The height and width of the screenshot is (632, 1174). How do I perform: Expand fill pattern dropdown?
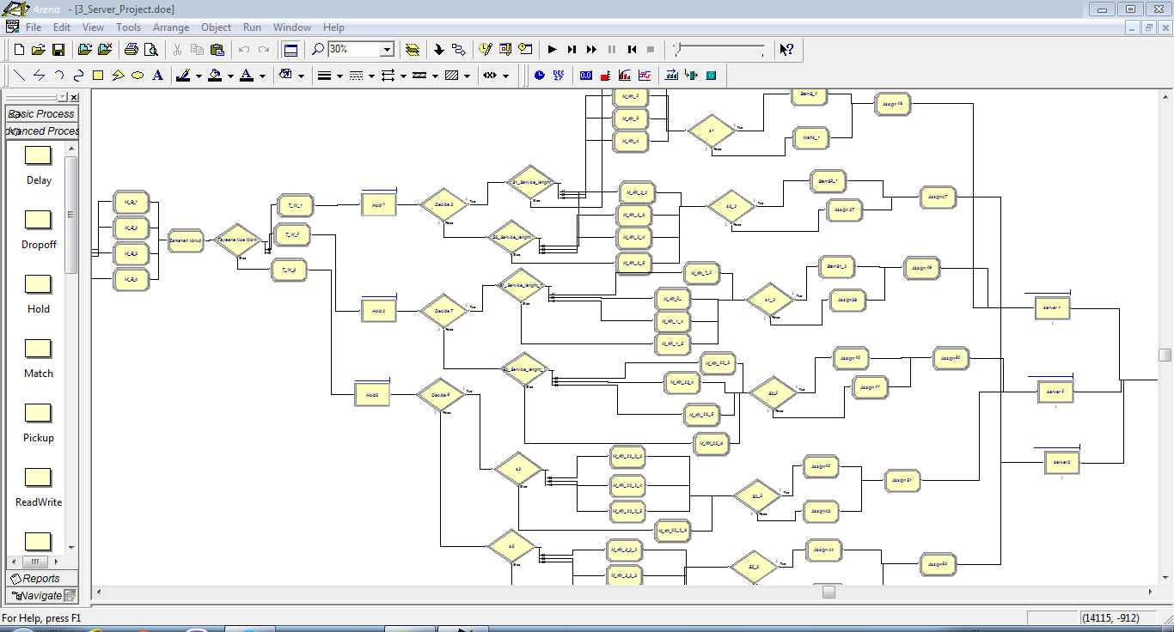(467, 76)
